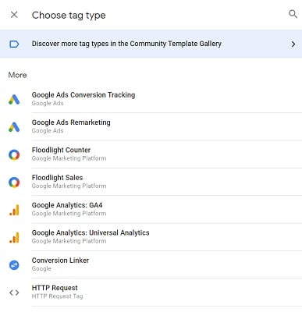
Task: Select Google Ads Conversion Tracking tag type
Action: (x=166, y=99)
